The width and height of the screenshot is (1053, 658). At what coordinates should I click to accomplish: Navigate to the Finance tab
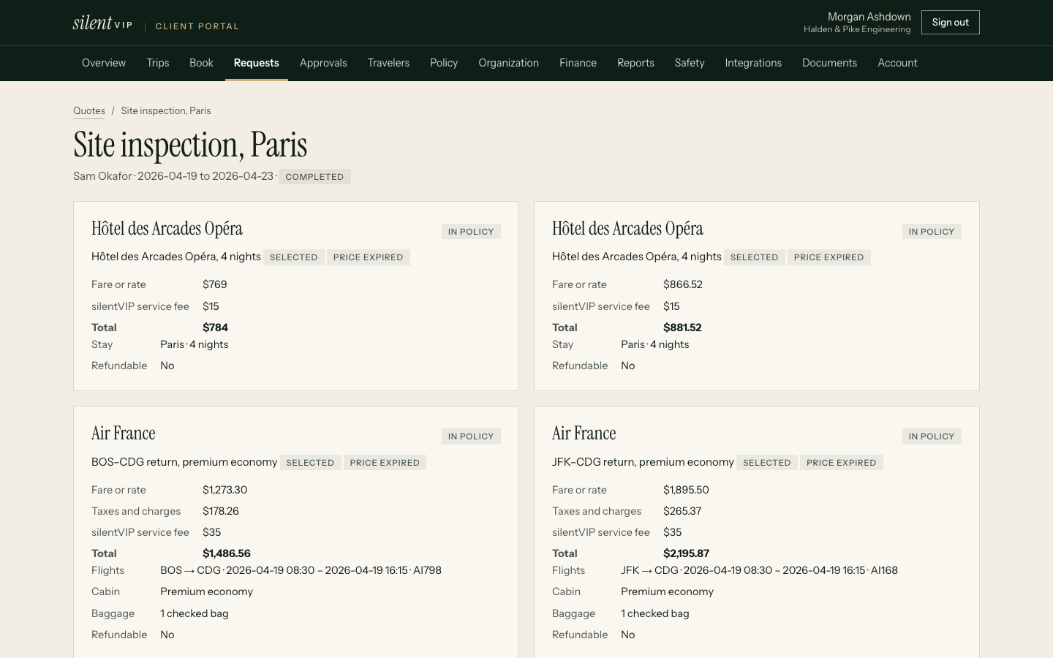(x=578, y=63)
